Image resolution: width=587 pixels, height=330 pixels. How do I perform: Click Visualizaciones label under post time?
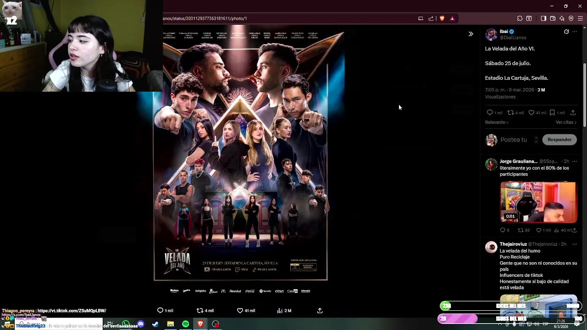pyautogui.click(x=500, y=97)
